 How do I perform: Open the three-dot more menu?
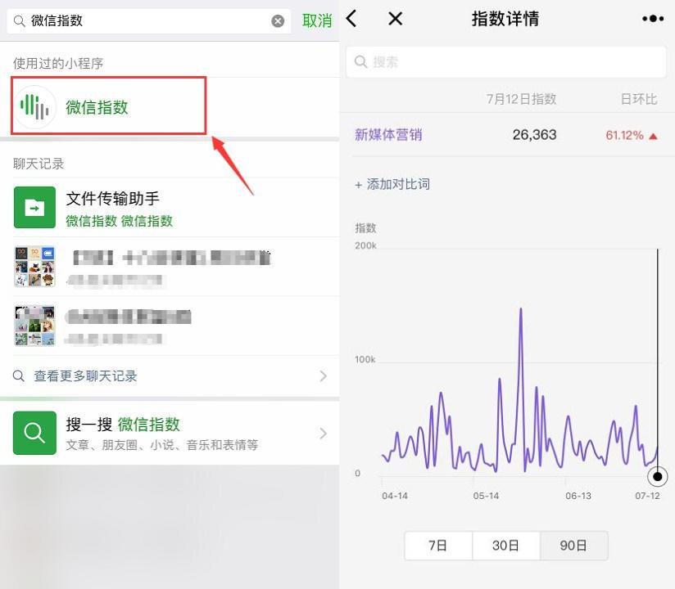click(x=653, y=19)
